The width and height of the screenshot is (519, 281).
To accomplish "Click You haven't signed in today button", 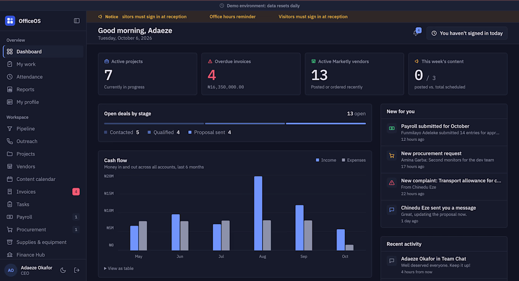I will coord(467,33).
